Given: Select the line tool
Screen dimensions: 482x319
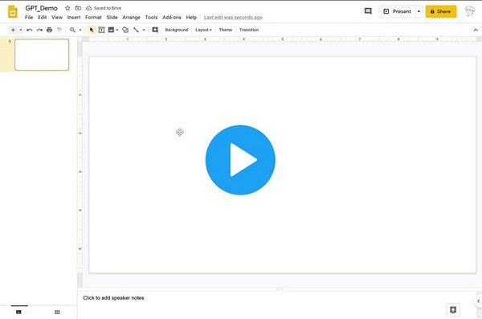Looking at the screenshot, I should coord(136,30).
